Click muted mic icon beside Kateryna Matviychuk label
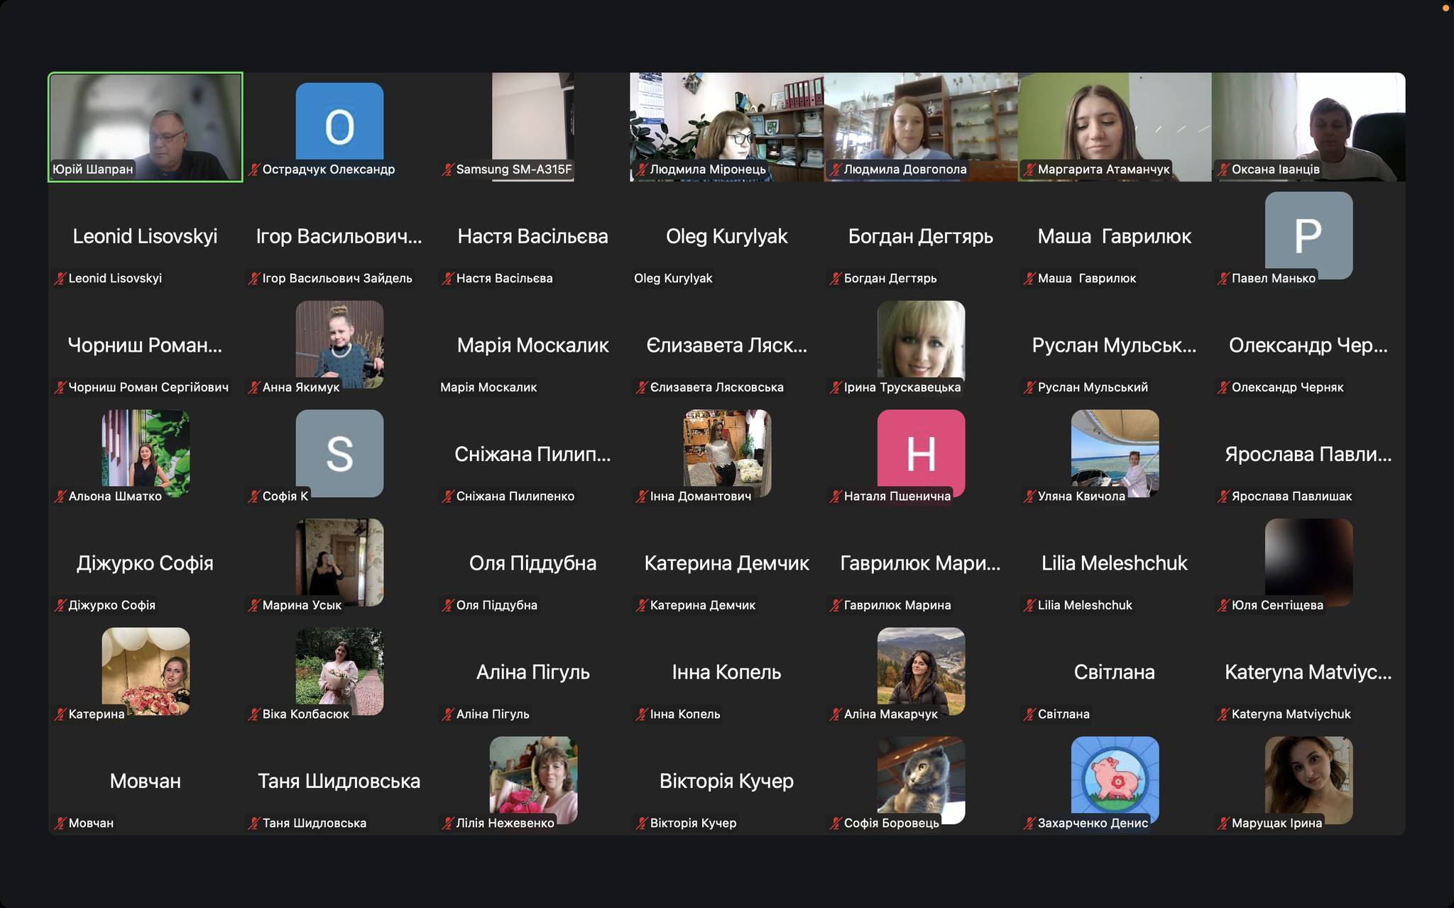 point(1223,714)
